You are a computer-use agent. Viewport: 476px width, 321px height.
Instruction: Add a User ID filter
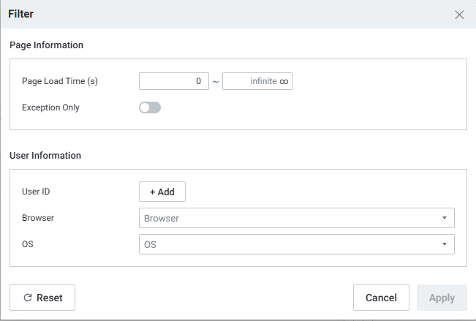pyautogui.click(x=162, y=192)
